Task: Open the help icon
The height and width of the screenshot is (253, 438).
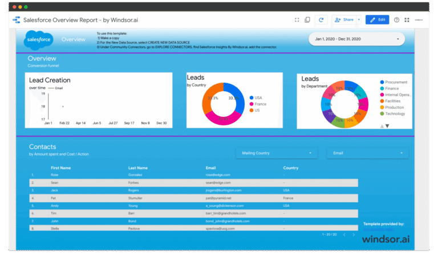Action: tap(396, 20)
